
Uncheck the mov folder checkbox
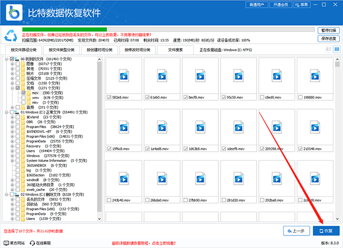22,93
